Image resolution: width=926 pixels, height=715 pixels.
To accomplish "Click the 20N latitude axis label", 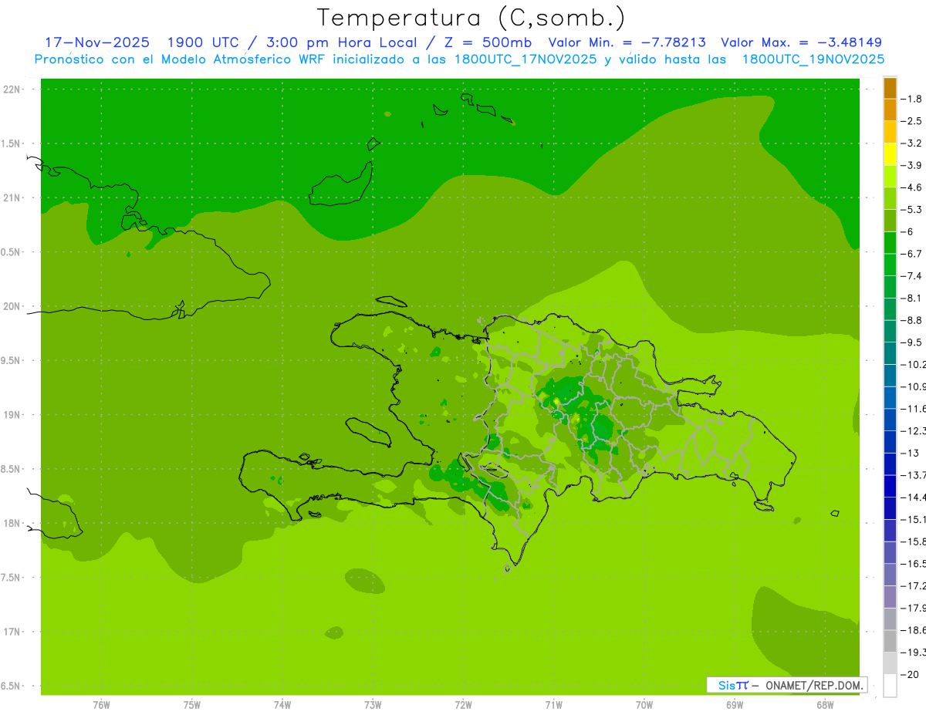I will pos(12,306).
